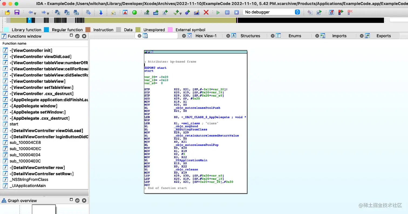The width and height of the screenshot is (408, 214).
Task: Close the Hex View-1 tab
Action: (184, 36)
